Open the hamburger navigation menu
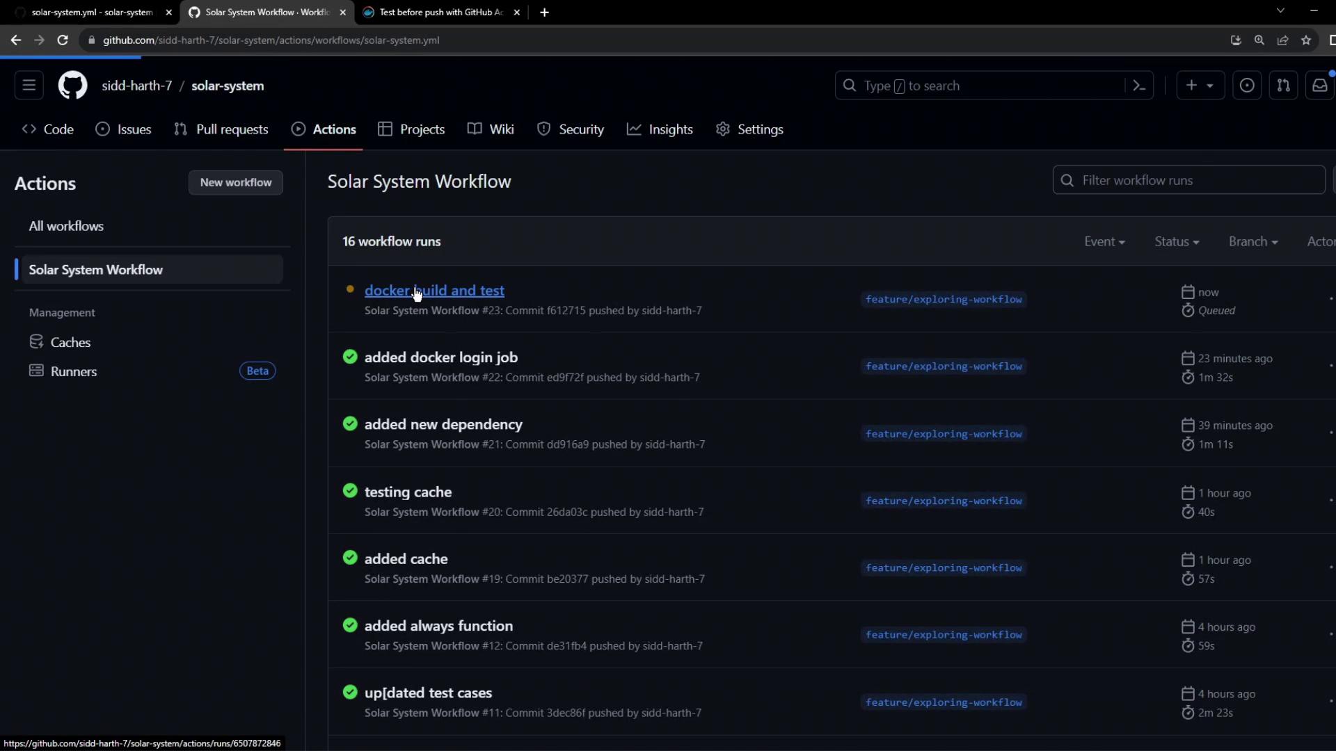Viewport: 1336px width, 751px height. (x=29, y=86)
